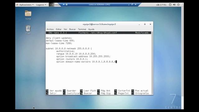Click the 'GNU nano 2.3.1' header text
This screenshot has width=199, height=112.
pyautogui.click(x=58, y=33)
